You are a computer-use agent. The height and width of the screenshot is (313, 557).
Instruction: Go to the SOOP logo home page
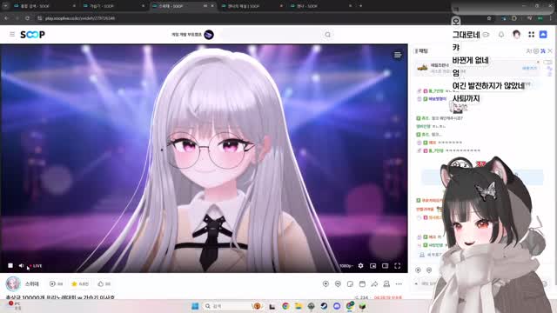(32, 35)
